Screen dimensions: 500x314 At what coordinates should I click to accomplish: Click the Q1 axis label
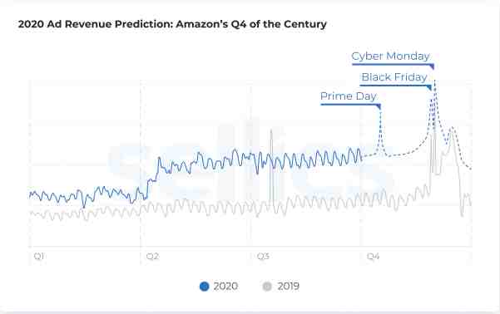pos(38,257)
